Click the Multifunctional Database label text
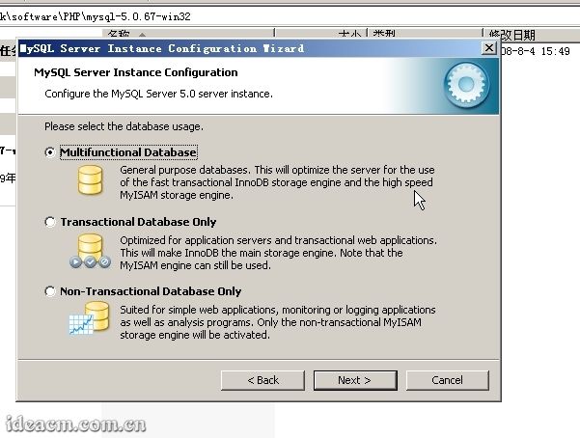This screenshot has height=438, width=580. tap(128, 152)
